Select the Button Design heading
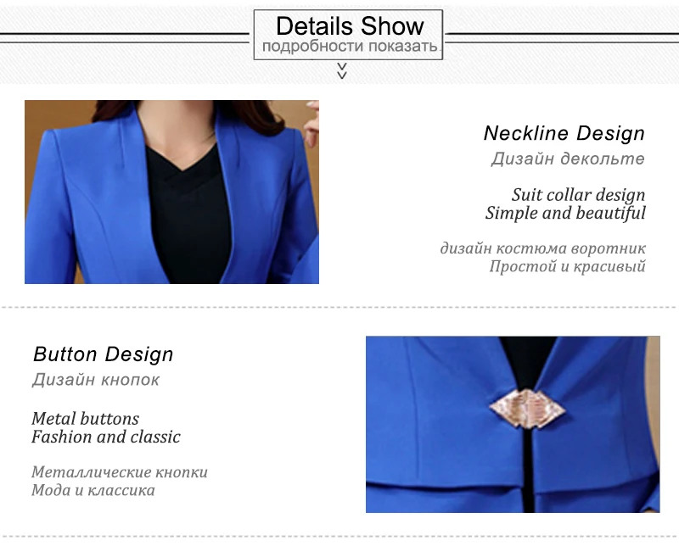Image resolution: width=679 pixels, height=546 pixels. tap(103, 354)
